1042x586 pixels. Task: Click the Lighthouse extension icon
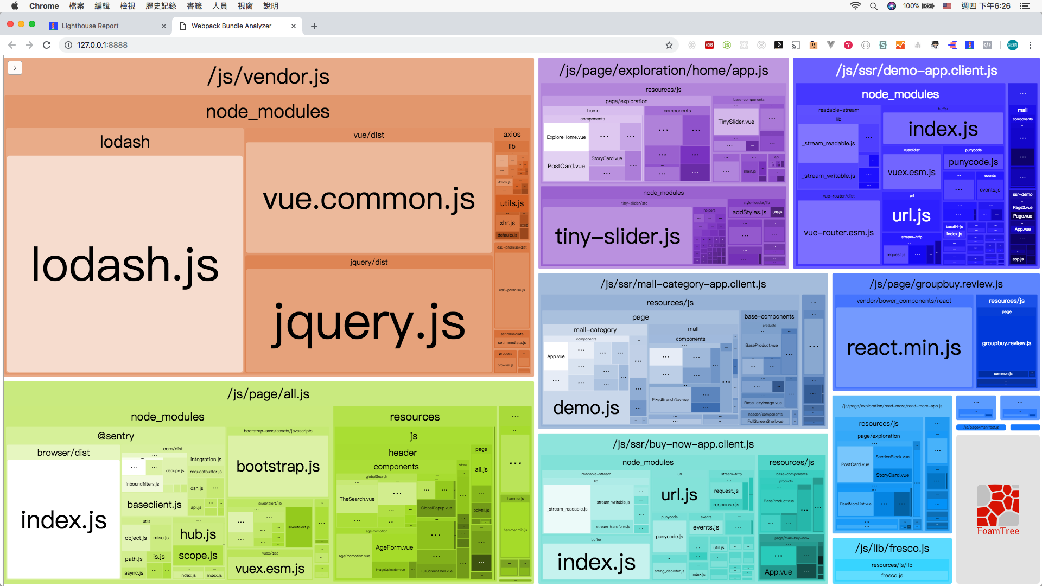970,45
